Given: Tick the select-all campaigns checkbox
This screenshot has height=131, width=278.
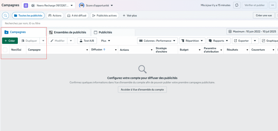Looking at the screenshot, I should [5, 50].
